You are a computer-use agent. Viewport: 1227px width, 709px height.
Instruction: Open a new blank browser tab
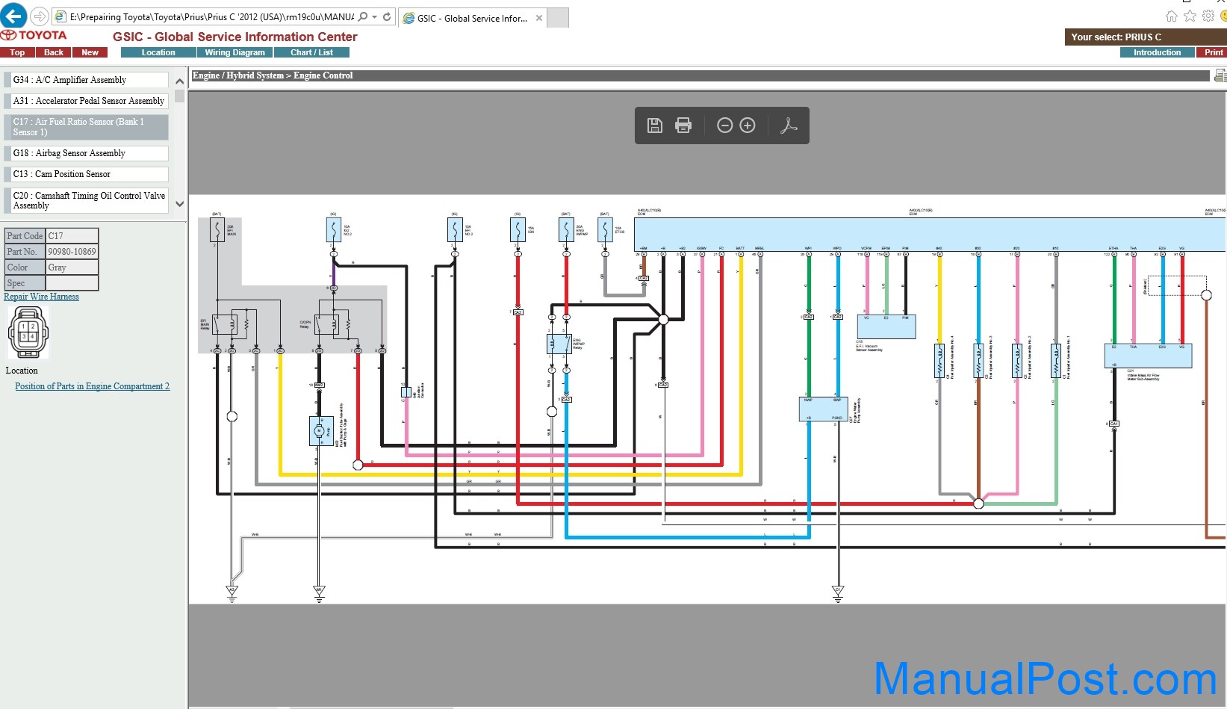click(558, 18)
